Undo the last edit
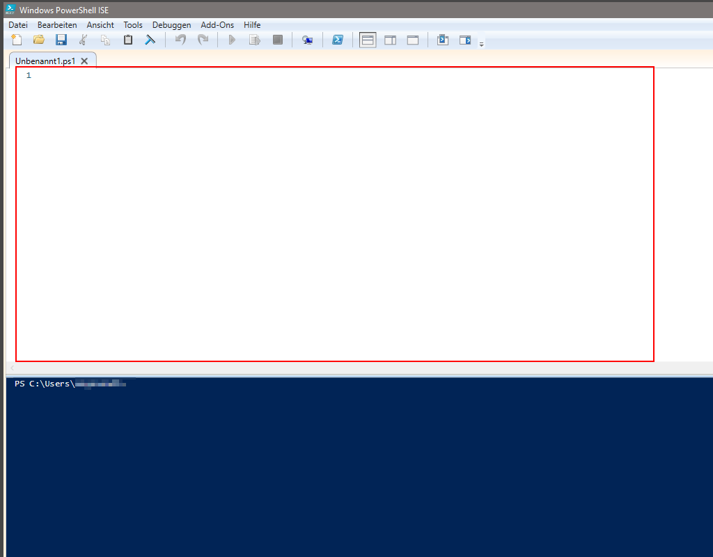The image size is (713, 557). coord(180,40)
